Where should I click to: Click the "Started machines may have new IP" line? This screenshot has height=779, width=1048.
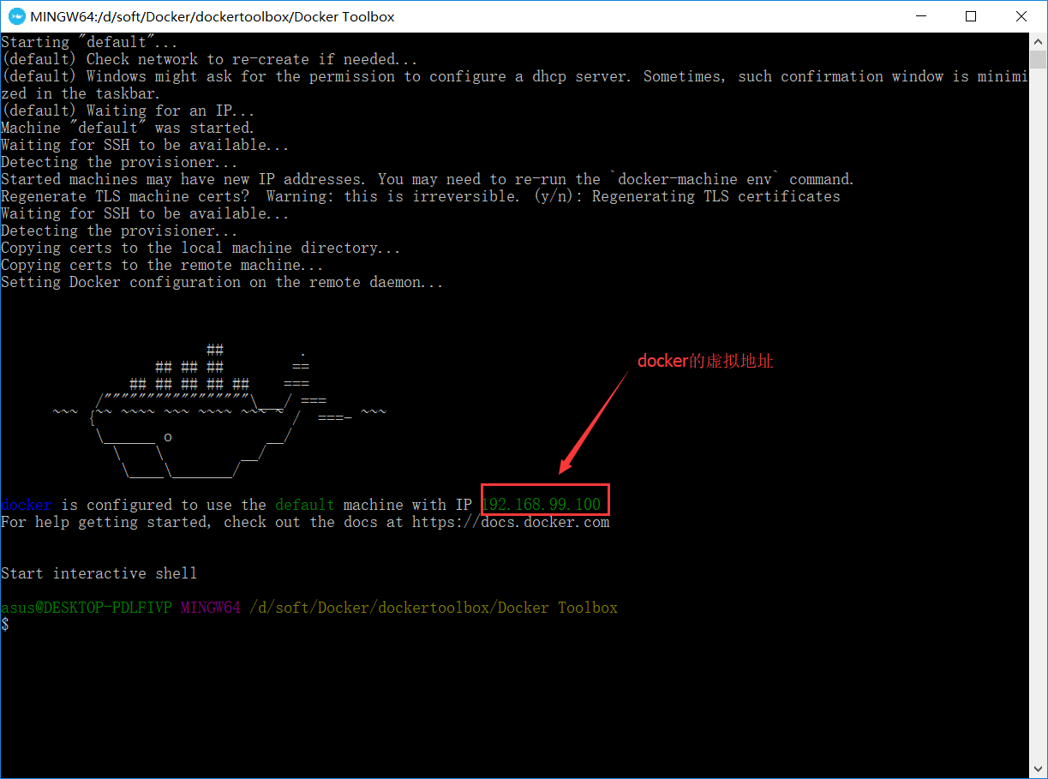click(428, 179)
